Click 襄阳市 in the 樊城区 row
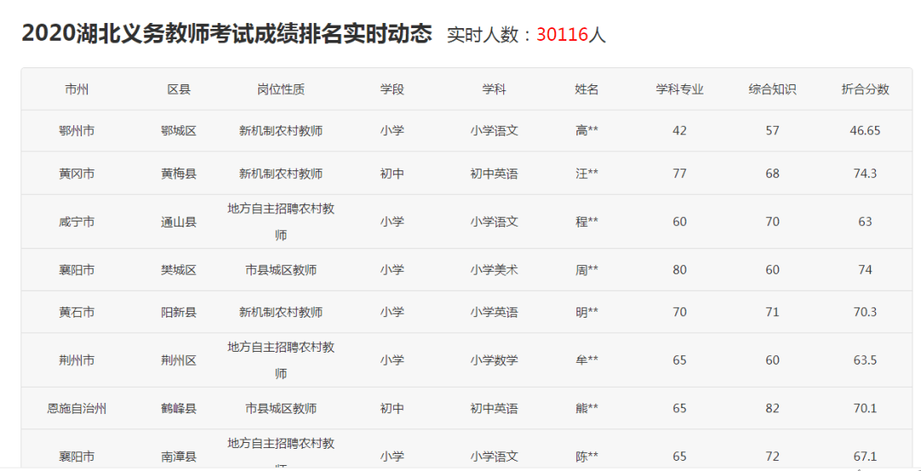Viewport: 921px width, 471px height. coord(77,270)
